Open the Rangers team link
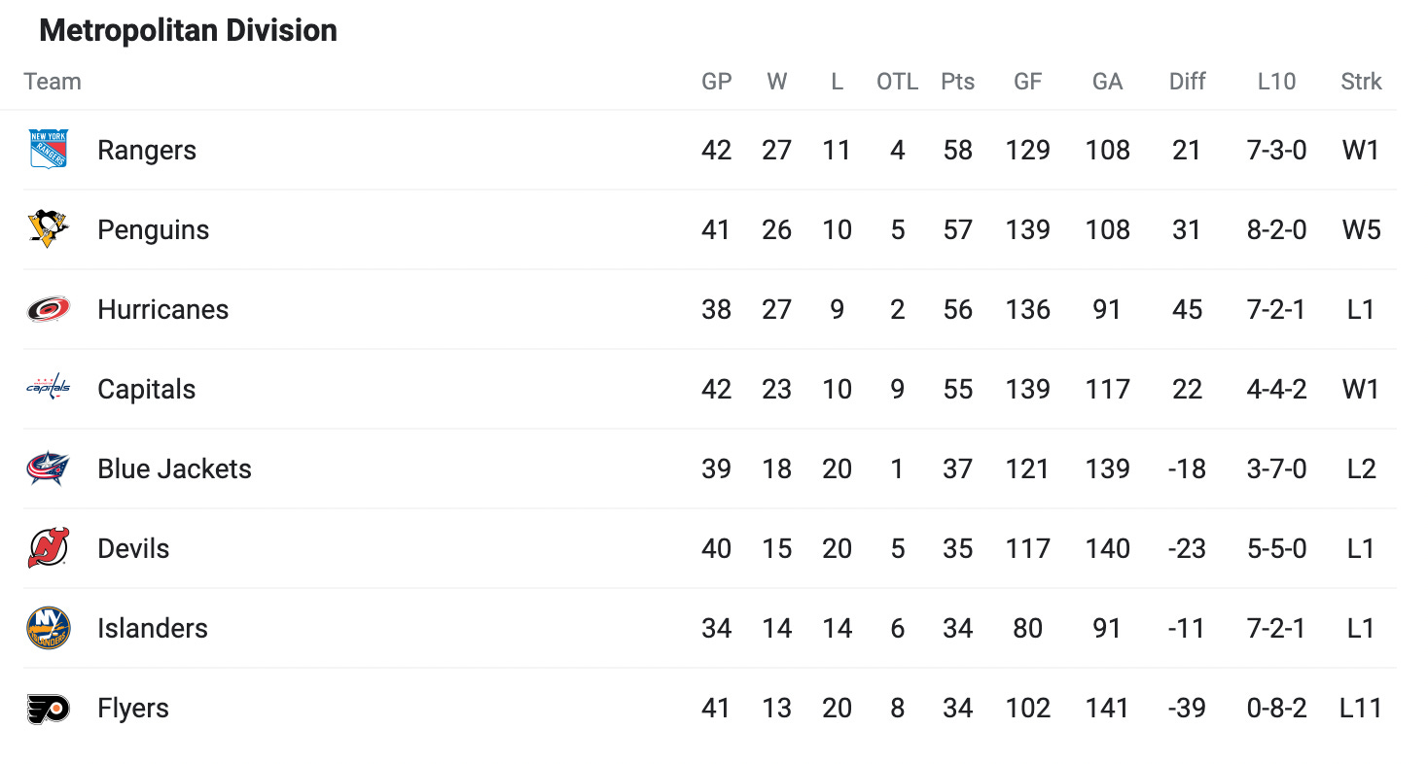 147,151
